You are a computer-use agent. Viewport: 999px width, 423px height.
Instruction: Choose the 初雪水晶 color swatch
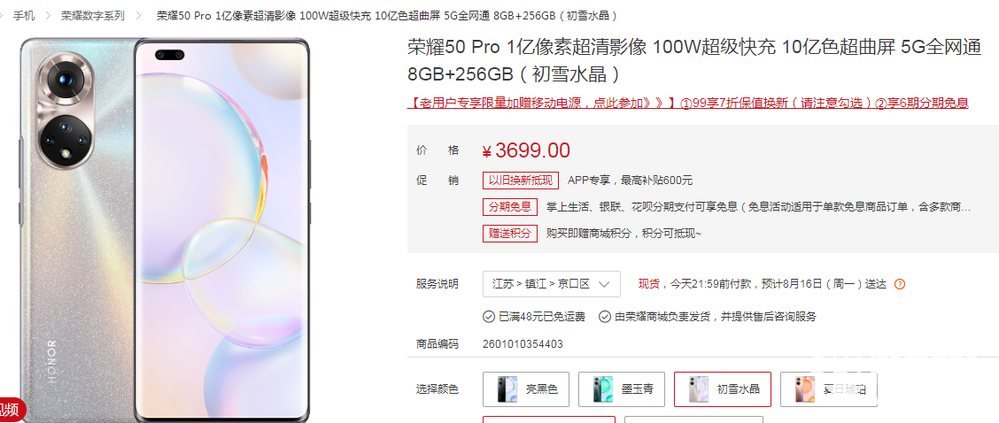point(723,389)
